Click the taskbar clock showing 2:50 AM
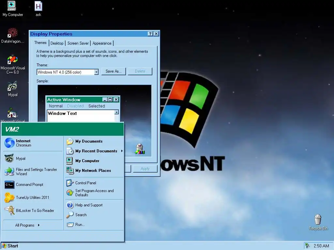This screenshot has height=250, width=334. (x=321, y=246)
